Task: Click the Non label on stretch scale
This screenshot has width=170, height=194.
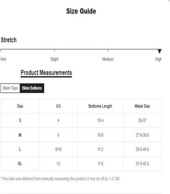Action: point(4,59)
